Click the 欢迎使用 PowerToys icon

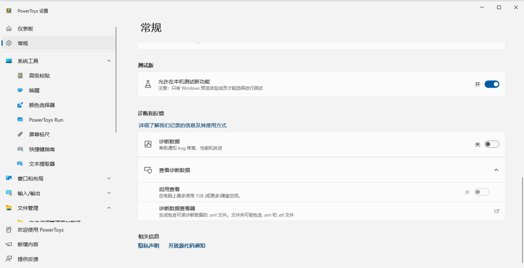click(9, 230)
